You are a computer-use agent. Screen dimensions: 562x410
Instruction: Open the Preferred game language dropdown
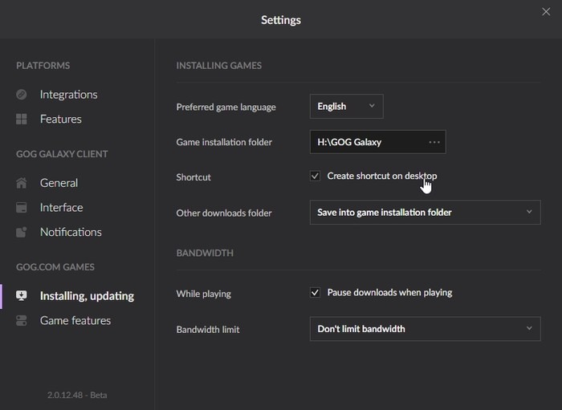click(x=346, y=107)
